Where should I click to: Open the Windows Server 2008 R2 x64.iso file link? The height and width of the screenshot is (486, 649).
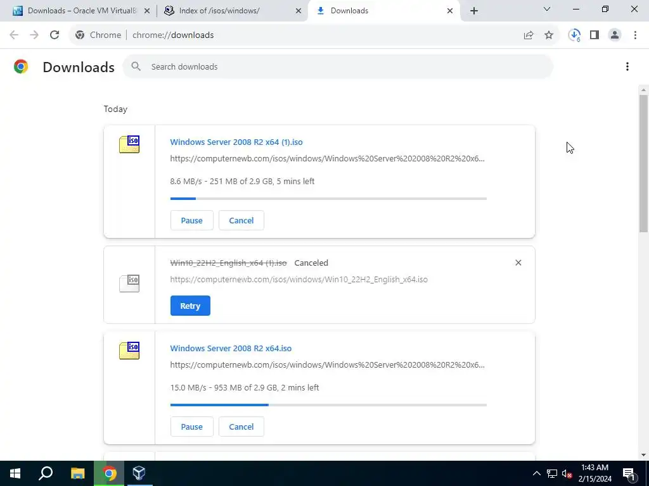[231, 348]
